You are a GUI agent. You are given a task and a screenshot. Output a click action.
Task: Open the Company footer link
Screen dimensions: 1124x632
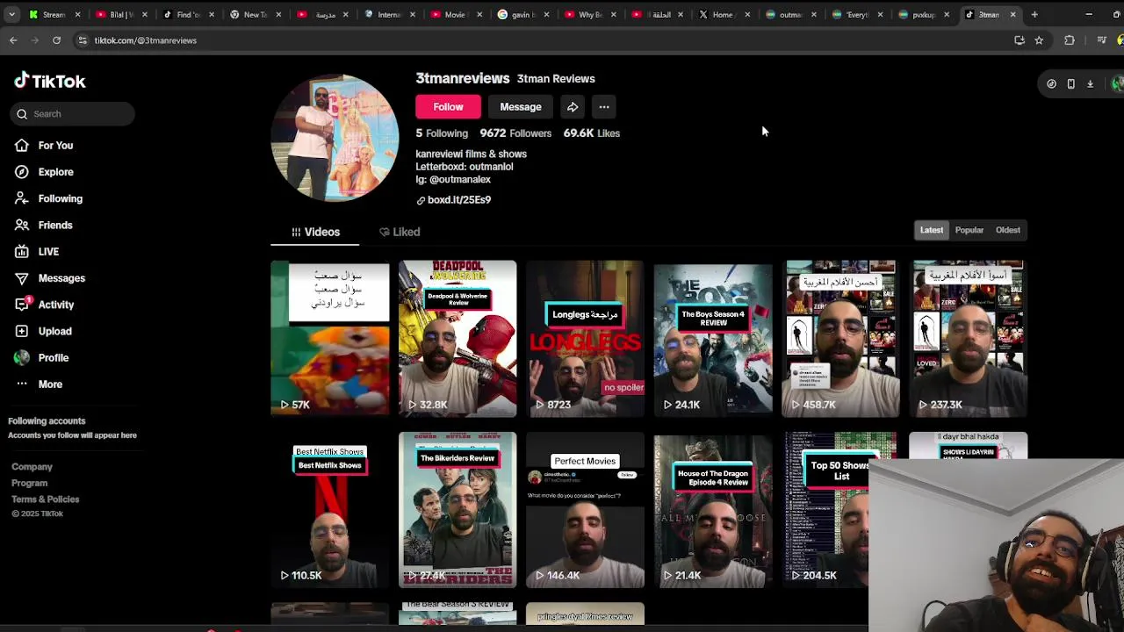tap(32, 467)
